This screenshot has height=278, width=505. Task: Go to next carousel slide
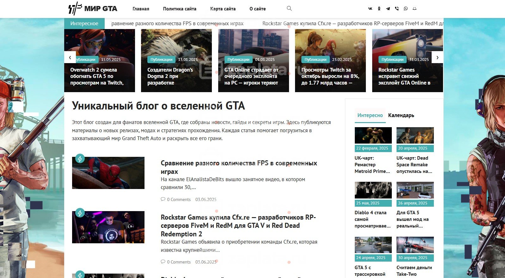pyautogui.click(x=437, y=57)
